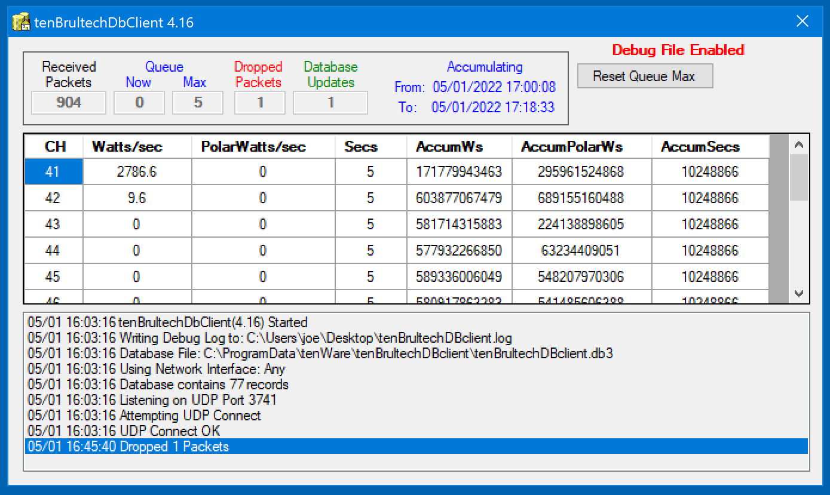This screenshot has height=495, width=830.
Task: Click the tenBrultechDbClient app icon in title bar
Action: tap(22, 22)
